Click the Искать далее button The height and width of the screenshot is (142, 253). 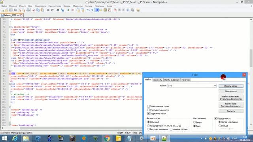(231, 86)
